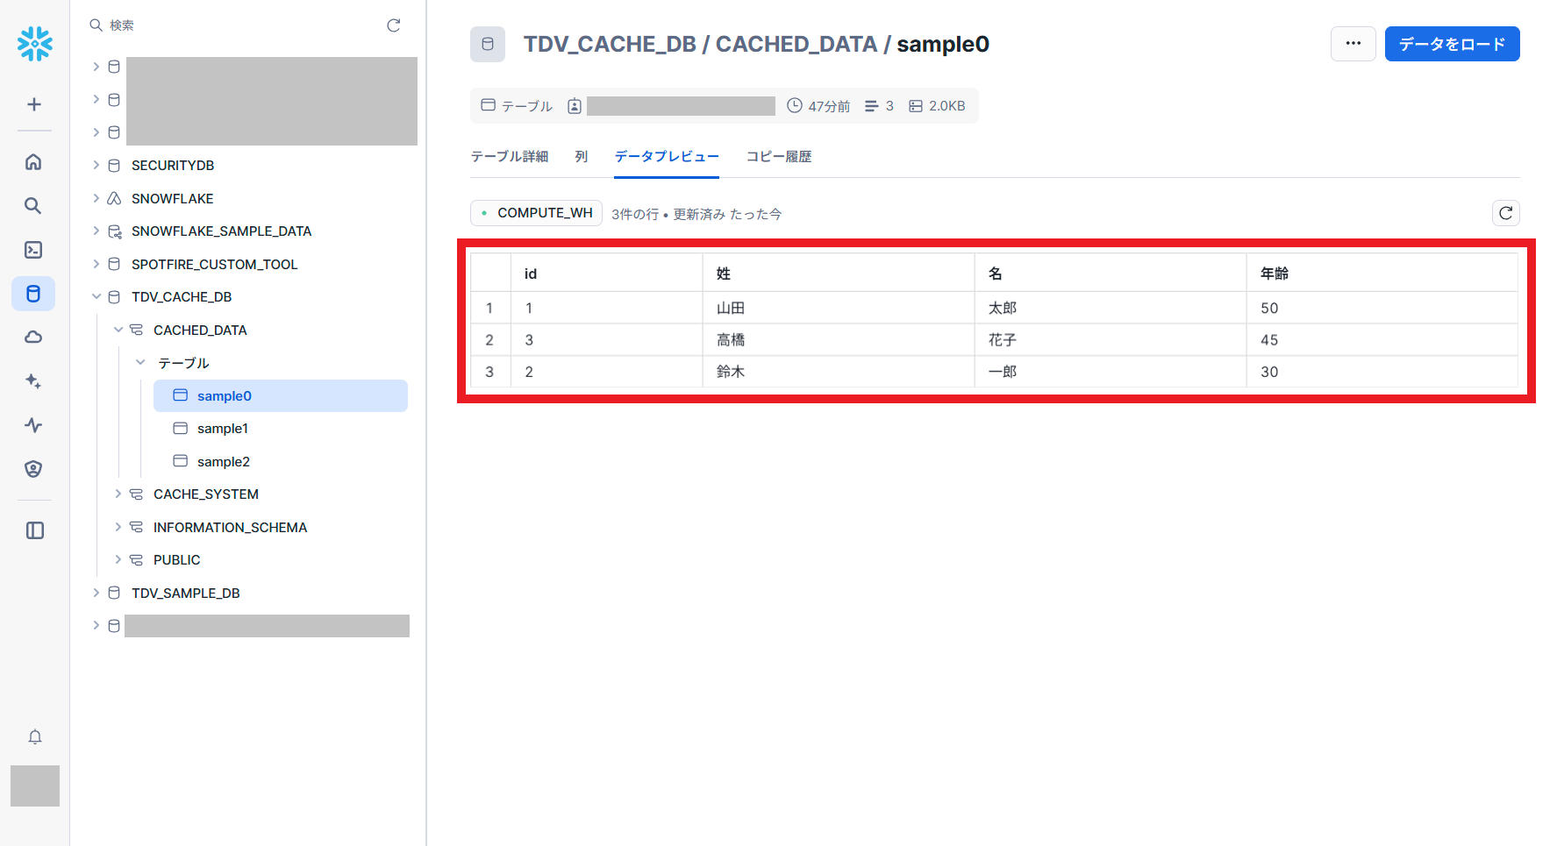Toggle the sidebar panel layout icon
Screen dimensions: 1564x846
tap(34, 530)
